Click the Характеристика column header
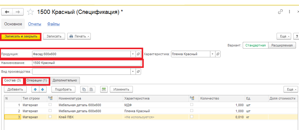Screen dimensions: 299x130 pyautogui.click(x=156, y=98)
